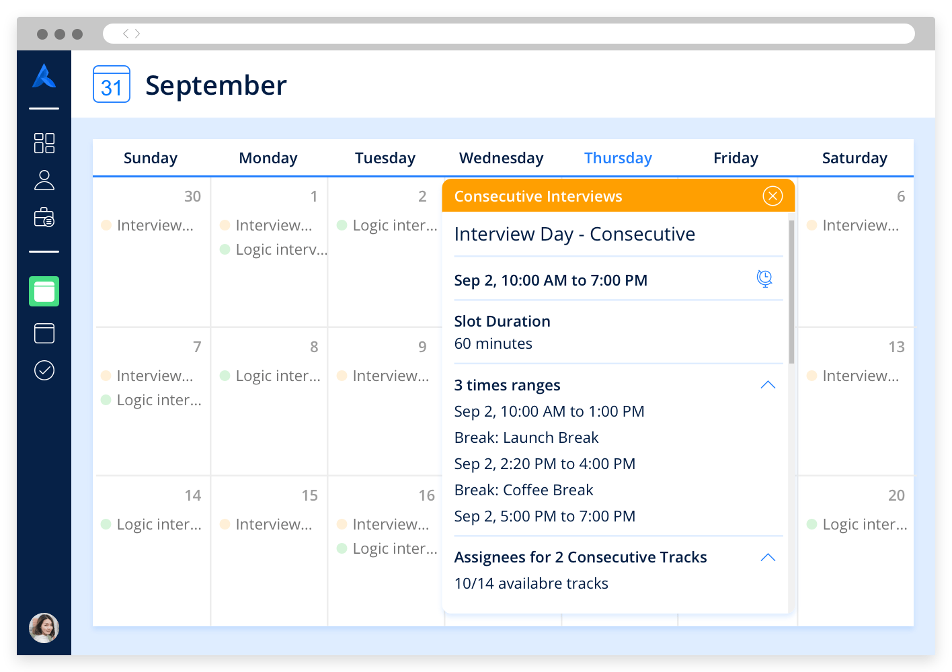Switch to the Thursday column
The height and width of the screenshot is (672, 952).
click(x=618, y=157)
